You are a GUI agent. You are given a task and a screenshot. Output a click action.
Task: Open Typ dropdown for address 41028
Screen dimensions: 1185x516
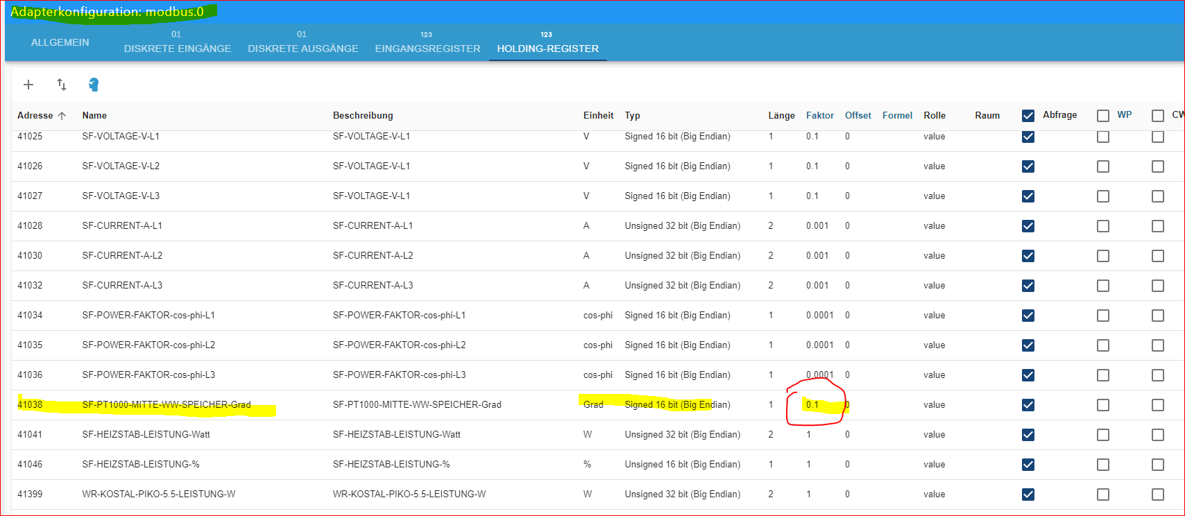coord(682,225)
